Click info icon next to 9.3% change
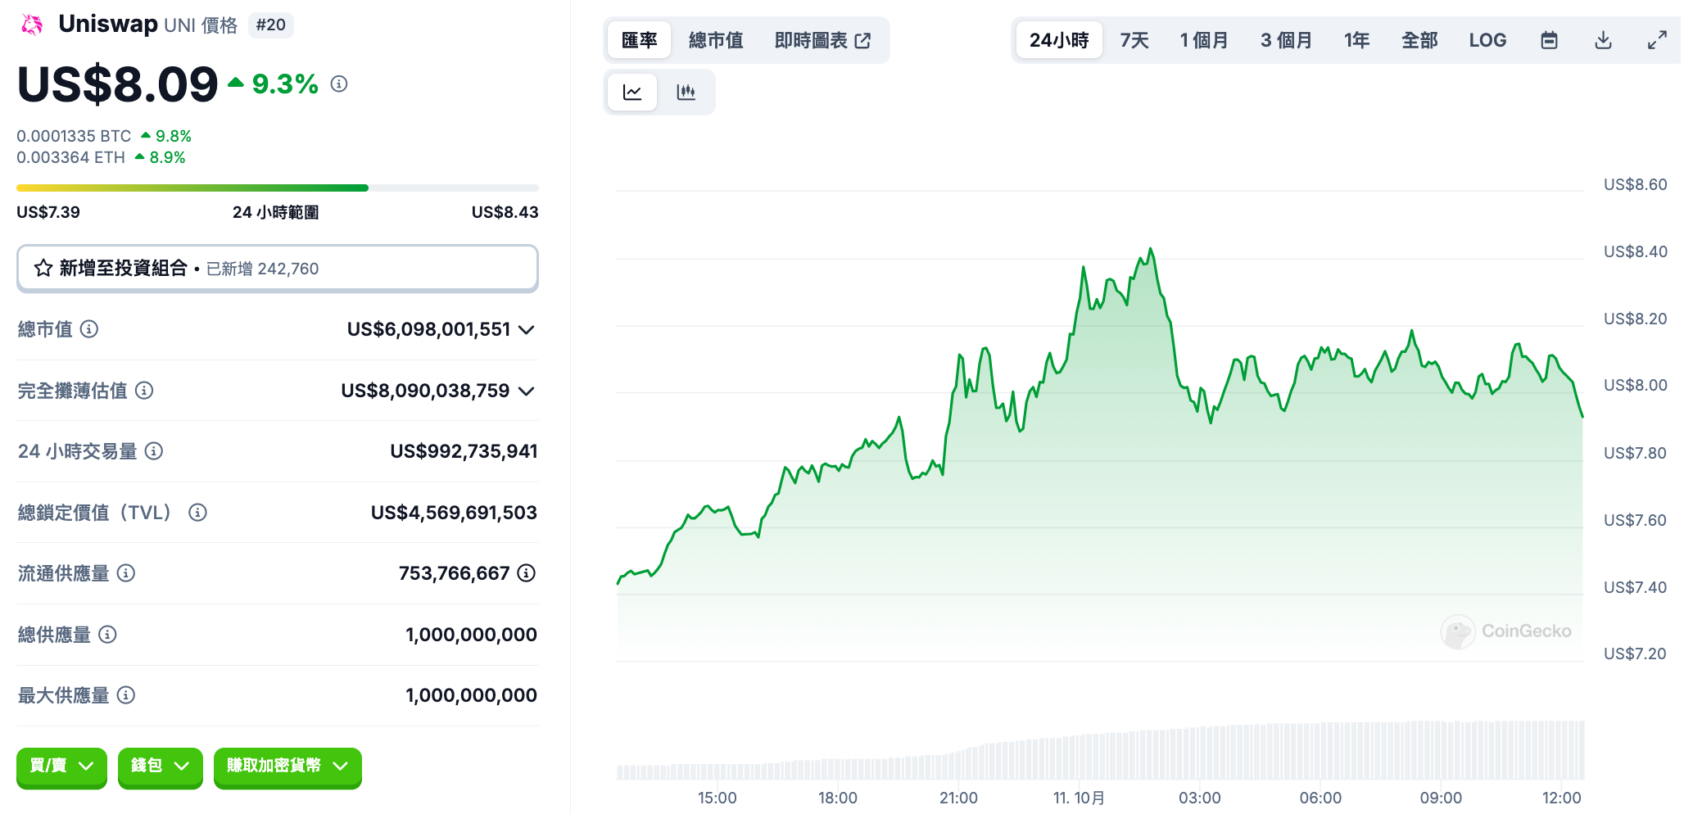The width and height of the screenshot is (1684, 814). pos(339,84)
